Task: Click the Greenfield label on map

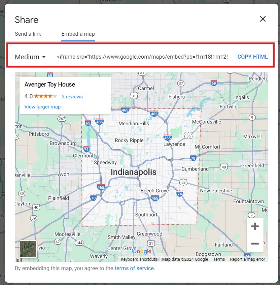Action: click(253, 166)
